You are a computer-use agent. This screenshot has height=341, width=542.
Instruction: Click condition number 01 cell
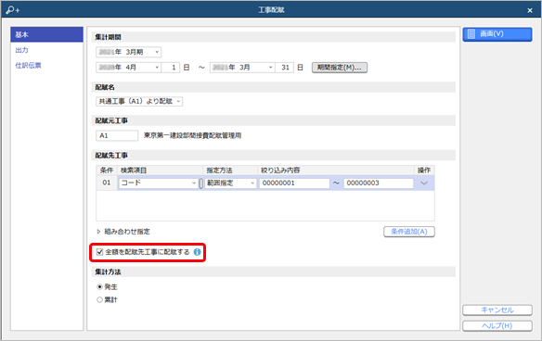point(107,183)
